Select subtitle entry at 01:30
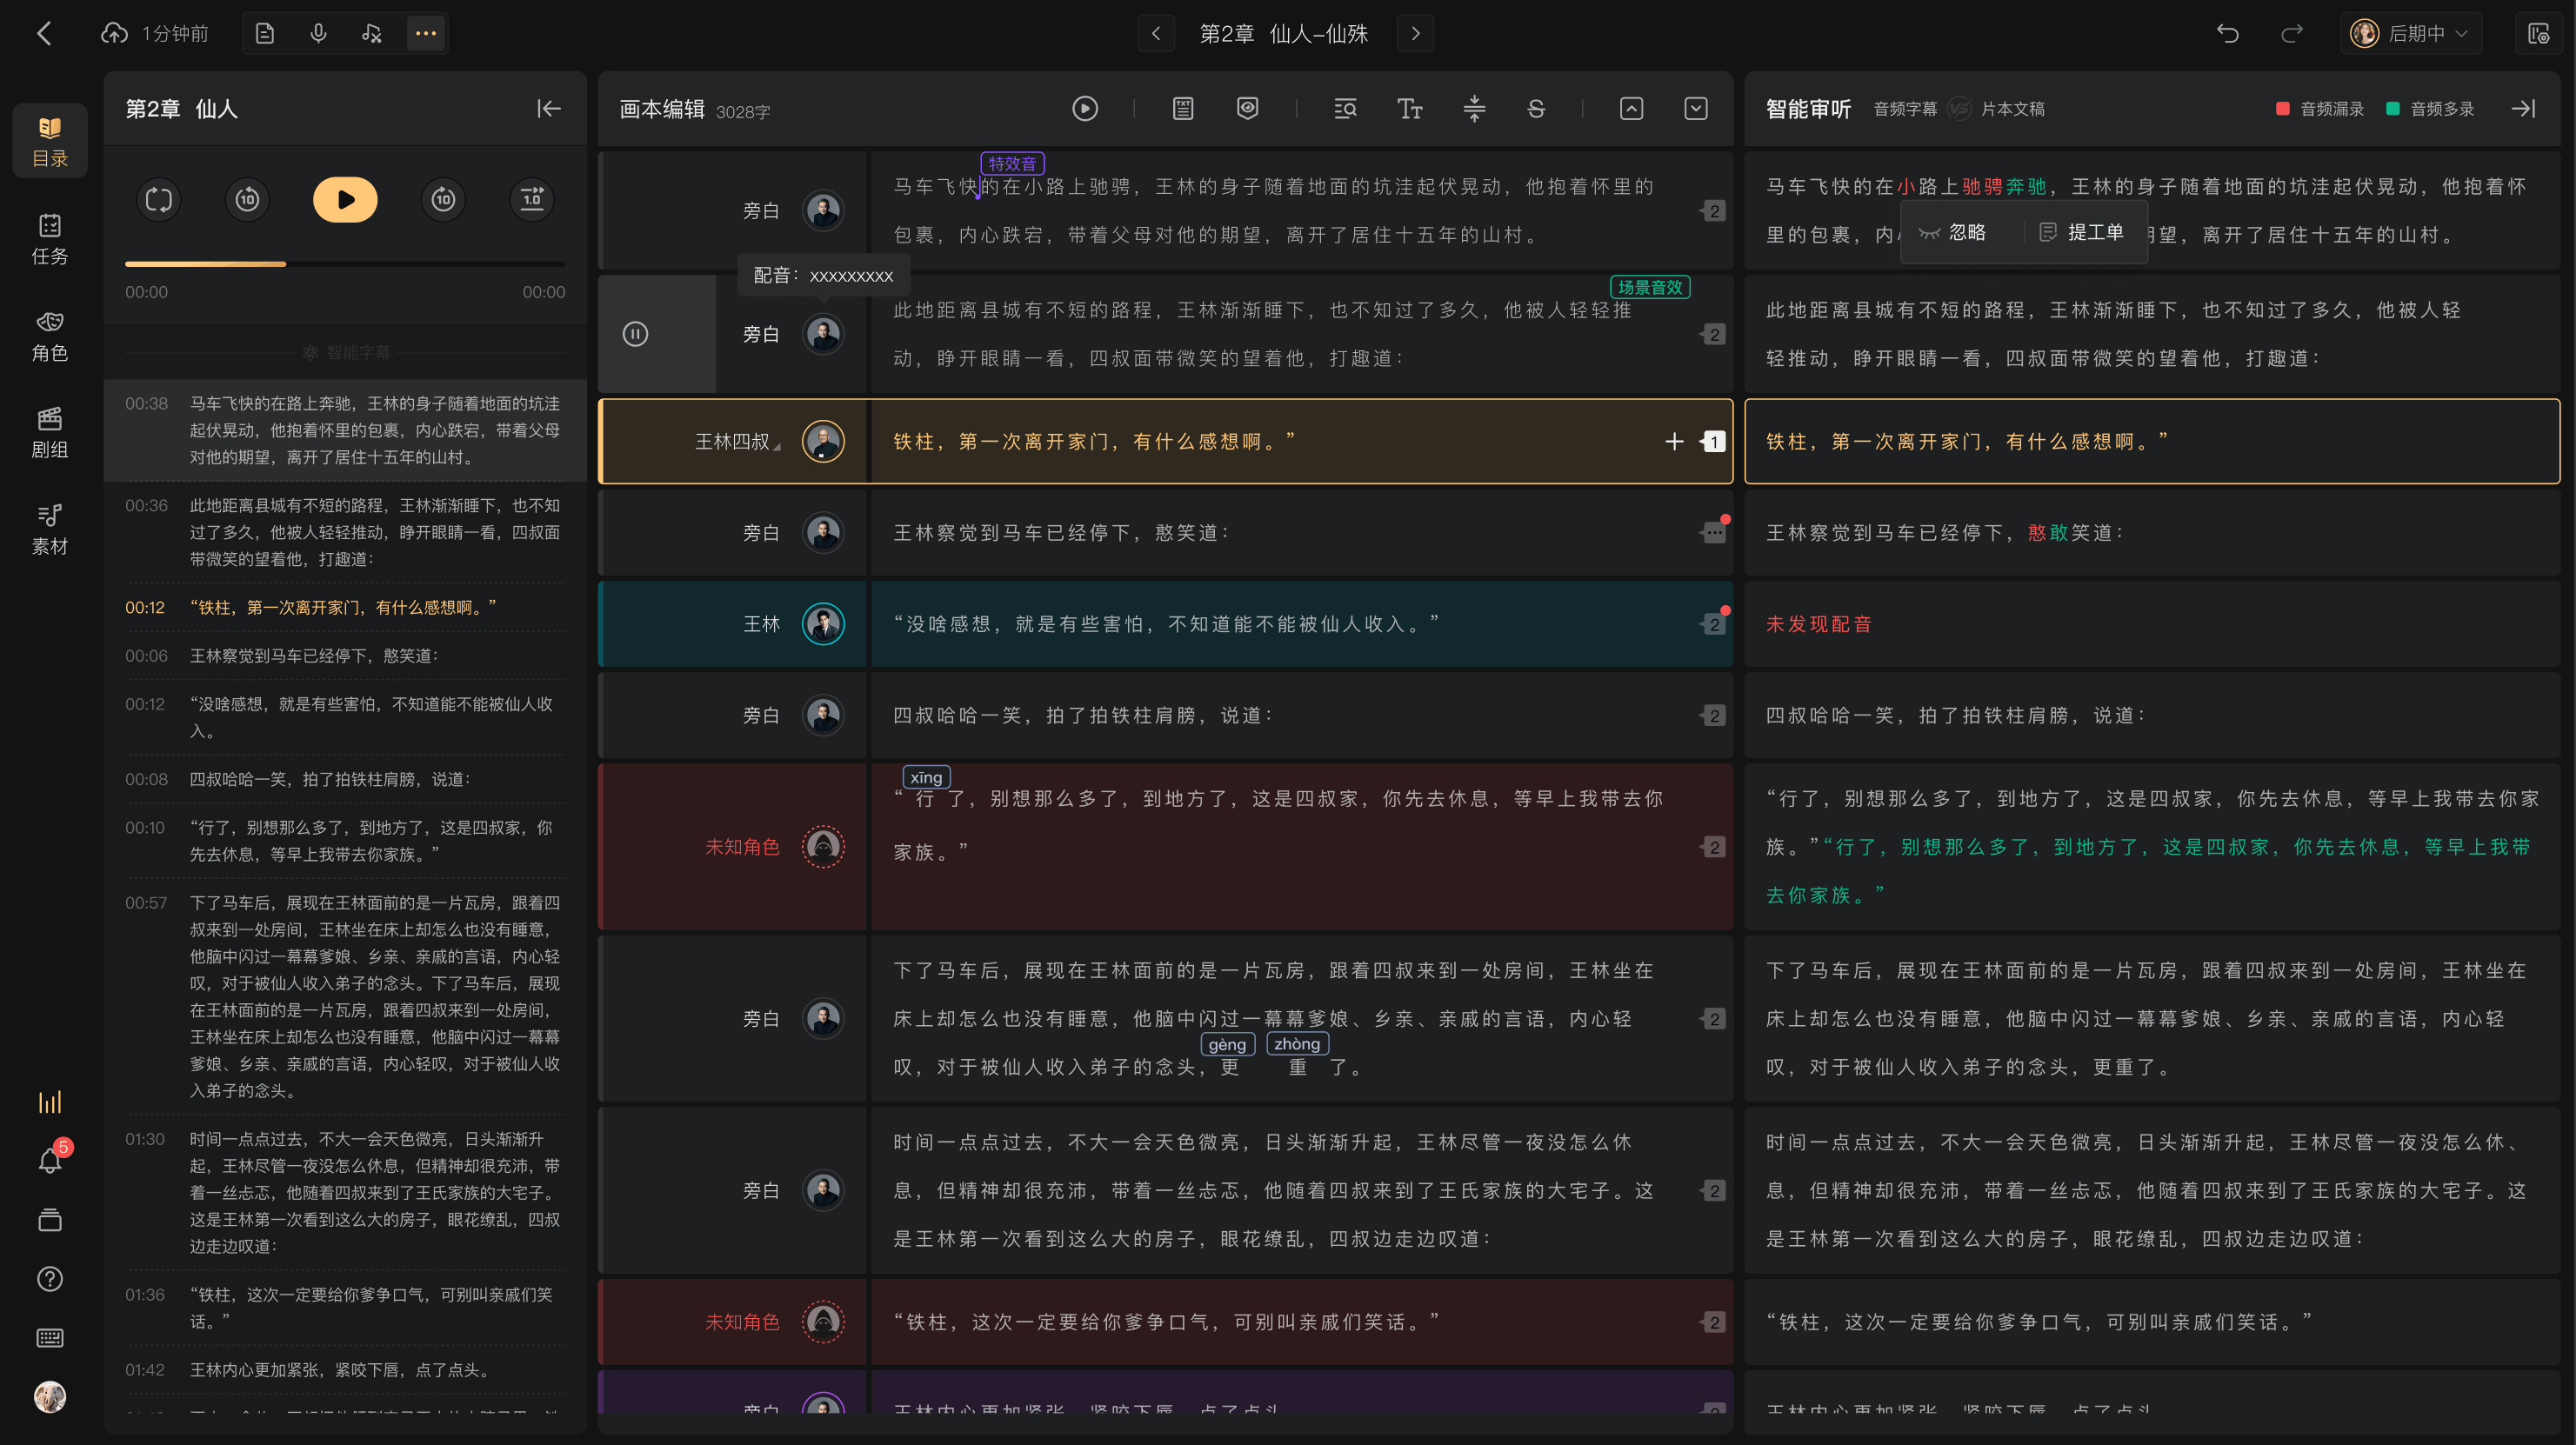Image resolution: width=2576 pixels, height=1445 pixels. [345, 1192]
